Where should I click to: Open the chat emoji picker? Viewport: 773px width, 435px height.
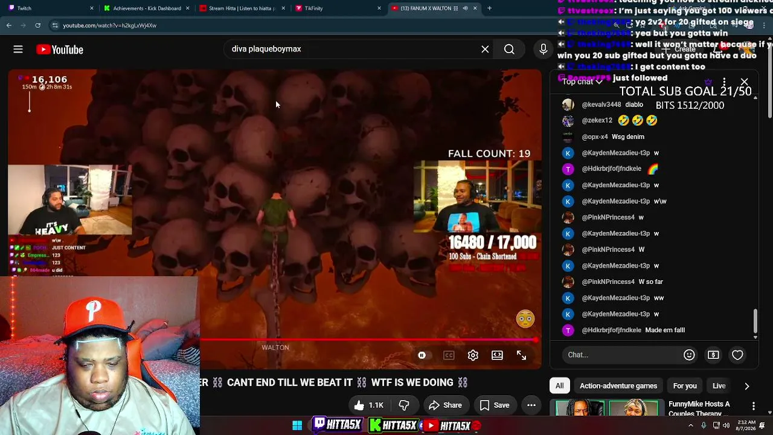pos(689,355)
